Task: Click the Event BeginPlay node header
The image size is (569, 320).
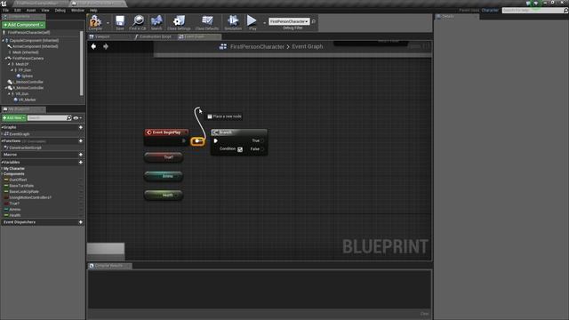Action: pos(166,132)
